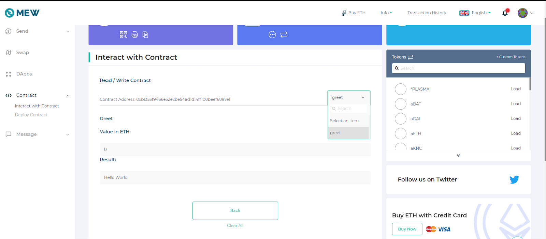Expand tokens list with double chevron
This screenshot has width=546, height=239.
pyautogui.click(x=459, y=155)
